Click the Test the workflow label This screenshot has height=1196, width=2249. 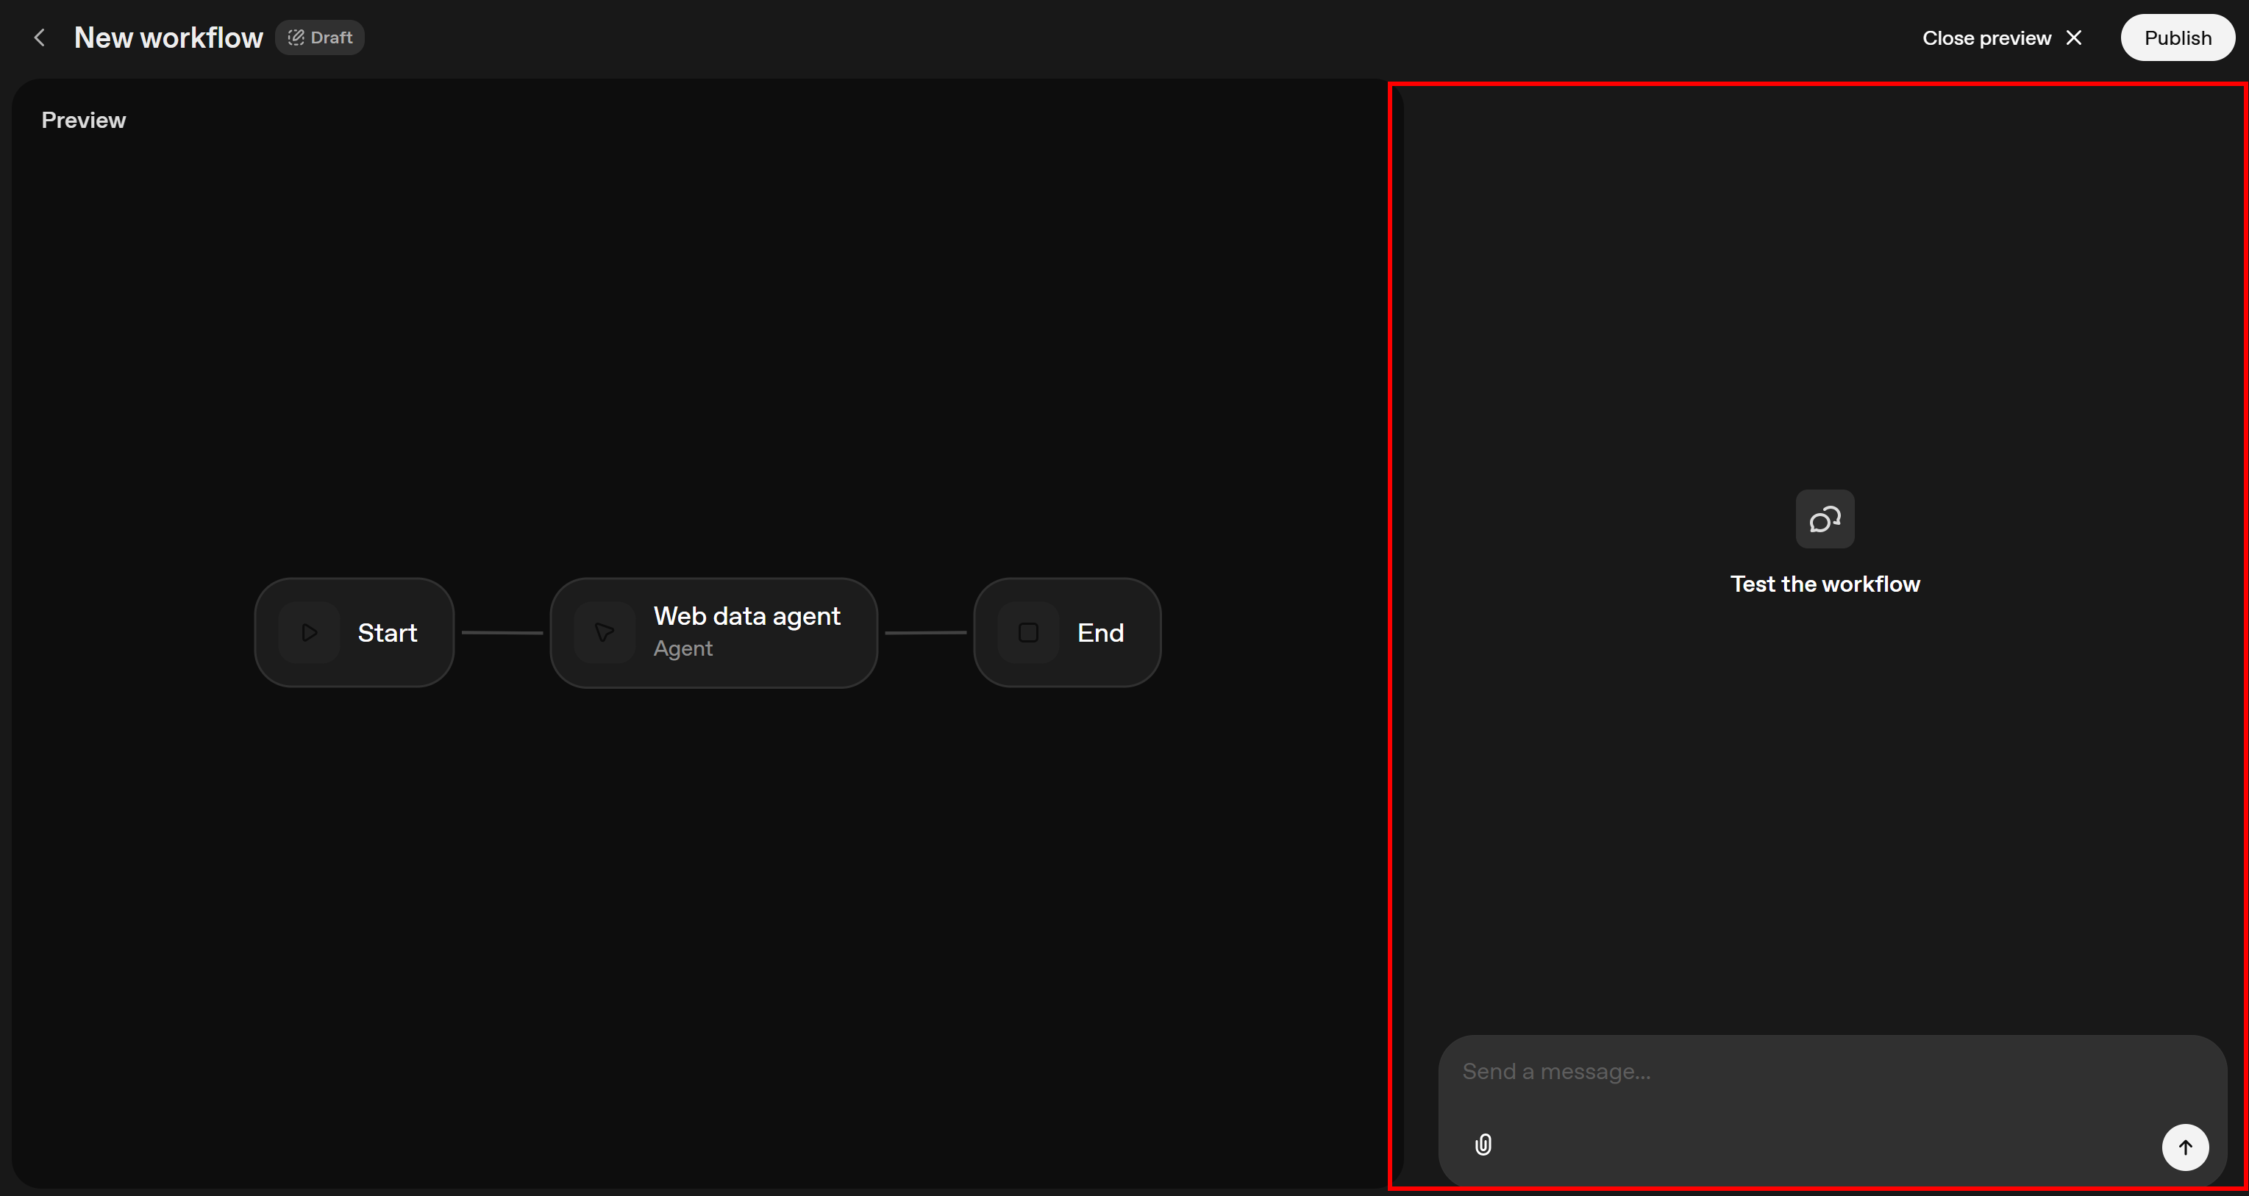pos(1825,584)
